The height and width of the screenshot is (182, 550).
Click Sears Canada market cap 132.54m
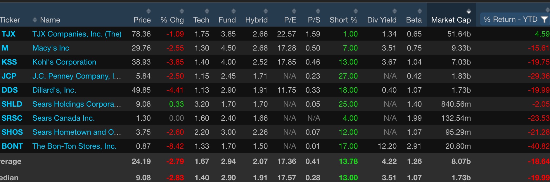pos(456,118)
